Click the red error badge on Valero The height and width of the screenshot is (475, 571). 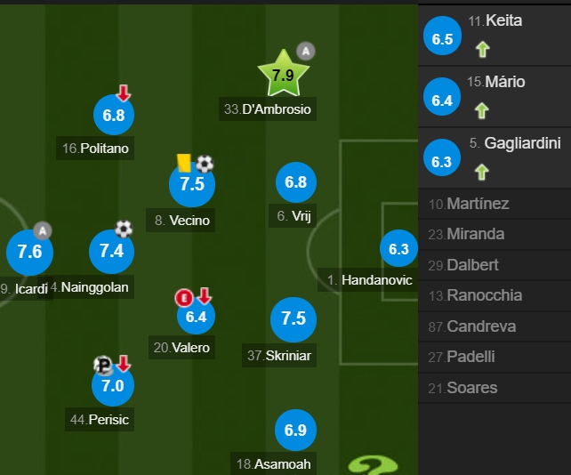(184, 298)
